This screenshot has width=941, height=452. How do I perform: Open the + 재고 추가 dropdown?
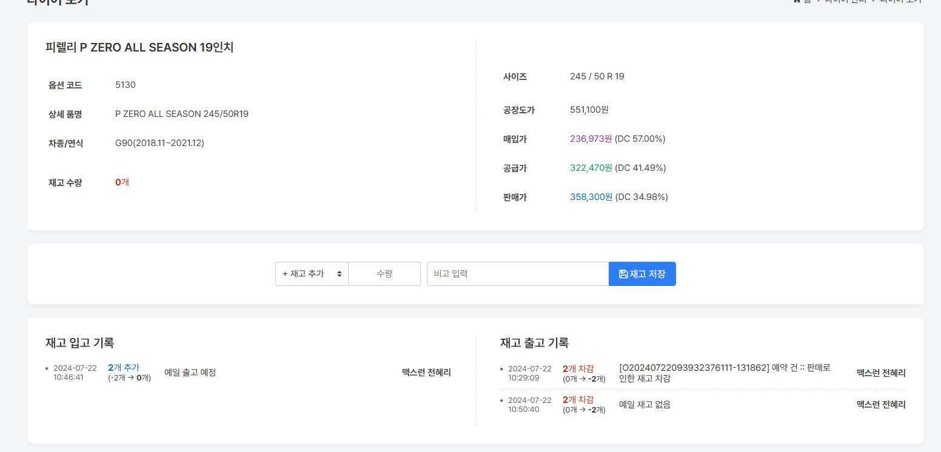312,274
